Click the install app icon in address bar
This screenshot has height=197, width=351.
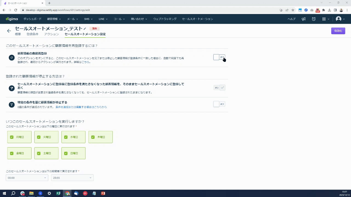click(x=281, y=10)
